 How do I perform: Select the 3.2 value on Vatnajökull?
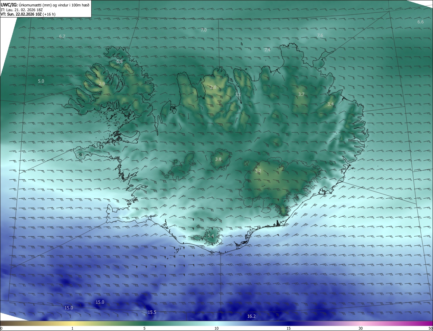(x=258, y=171)
